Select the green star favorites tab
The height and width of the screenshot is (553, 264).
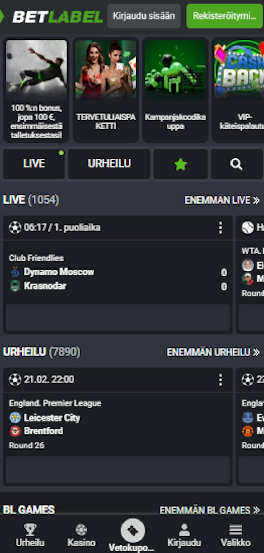point(181,164)
